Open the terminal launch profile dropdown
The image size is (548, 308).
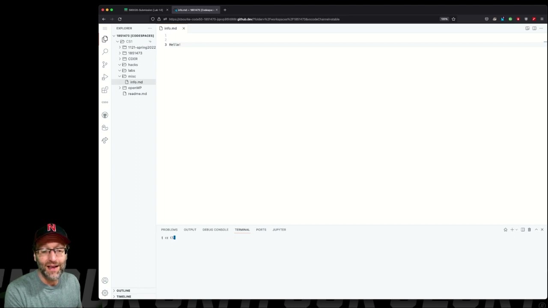516,230
